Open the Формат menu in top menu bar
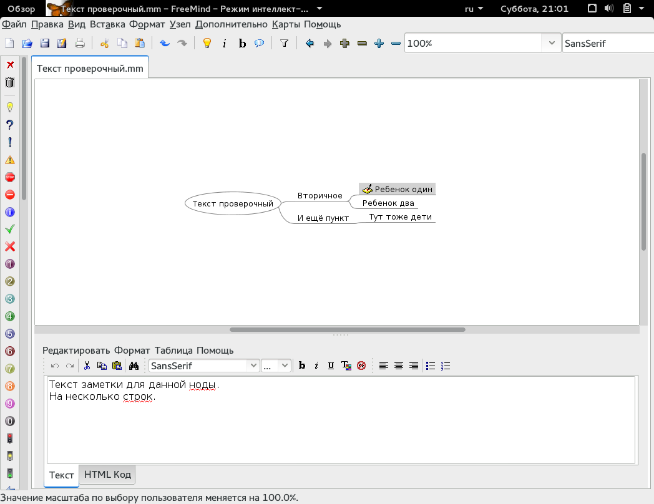Screen dimensions: 654x504 (x=147, y=24)
